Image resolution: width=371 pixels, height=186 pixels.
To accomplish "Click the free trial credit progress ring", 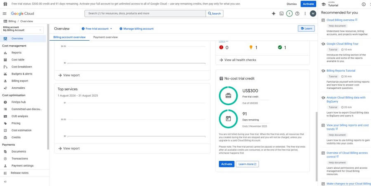I will point(228,95).
